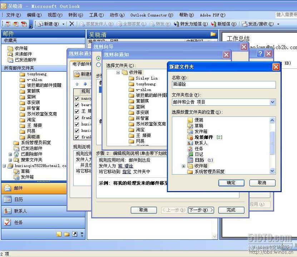The image size is (297, 257).
Task: Select 便笺 folder in new folder dialog
Action: click(x=195, y=120)
